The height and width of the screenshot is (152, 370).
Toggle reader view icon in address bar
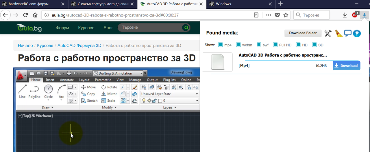[x=256, y=15]
